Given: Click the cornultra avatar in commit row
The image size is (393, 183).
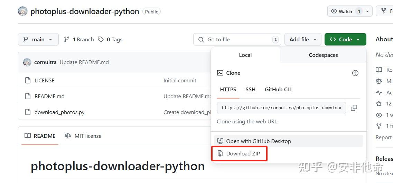Looking at the screenshot, I should coord(27,62).
